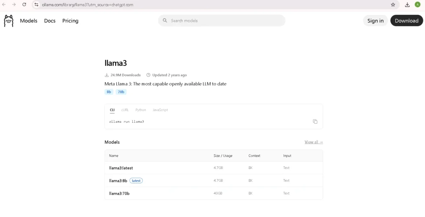The image size is (425, 217).
Task: Click Updated 2 years ago text
Action: 169,75
